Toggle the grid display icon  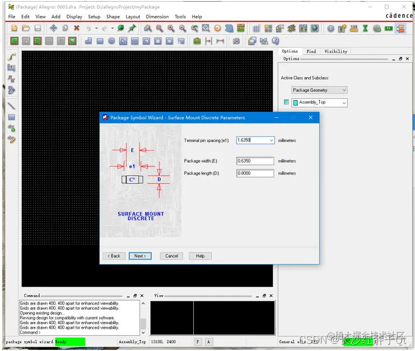coord(257,29)
